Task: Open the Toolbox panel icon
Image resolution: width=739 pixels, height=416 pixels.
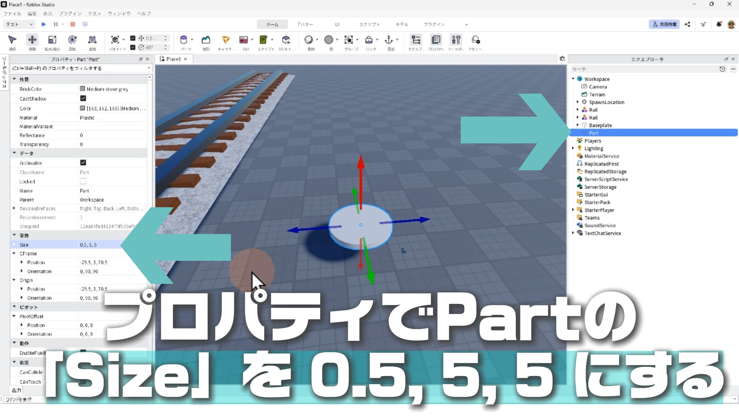Action: click(456, 40)
